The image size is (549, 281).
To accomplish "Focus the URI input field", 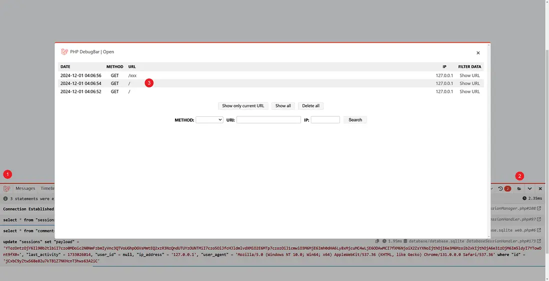I will (x=268, y=119).
